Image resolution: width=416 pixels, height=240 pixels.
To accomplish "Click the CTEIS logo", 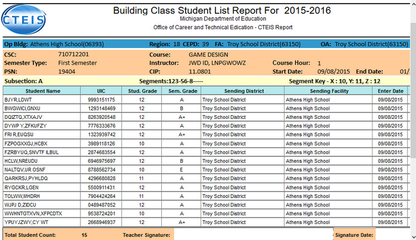I will point(23,20).
